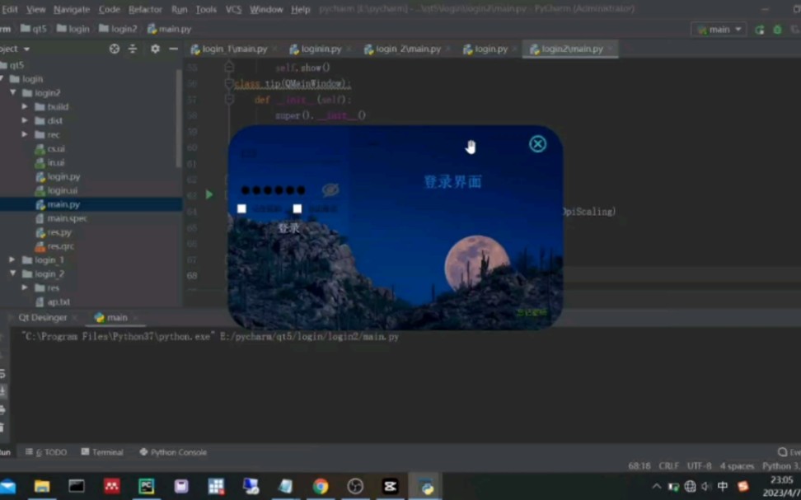Click the eye icon beside password field
The image size is (801, 500).
(330, 190)
